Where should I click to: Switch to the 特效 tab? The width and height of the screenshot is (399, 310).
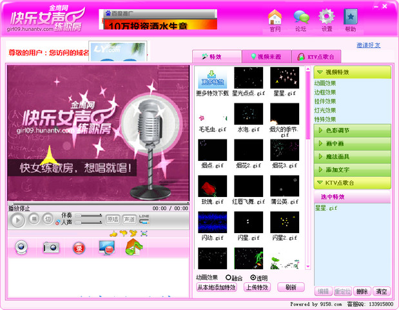coord(217,56)
